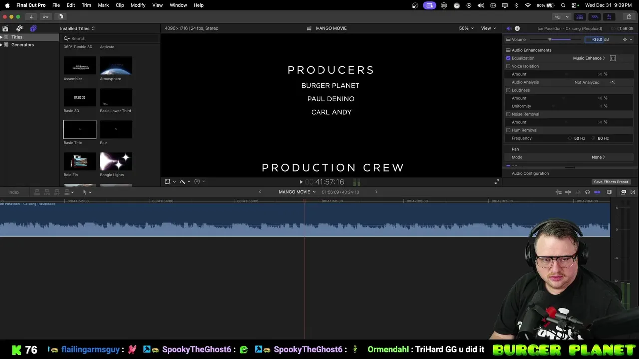The height and width of the screenshot is (359, 639).
Task: Show Photos and Audio sidebar icon
Action: [19, 28]
